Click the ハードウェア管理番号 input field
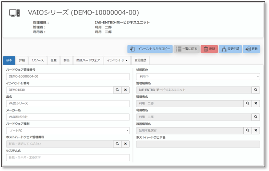The height and width of the screenshot is (171, 269). 68,77
